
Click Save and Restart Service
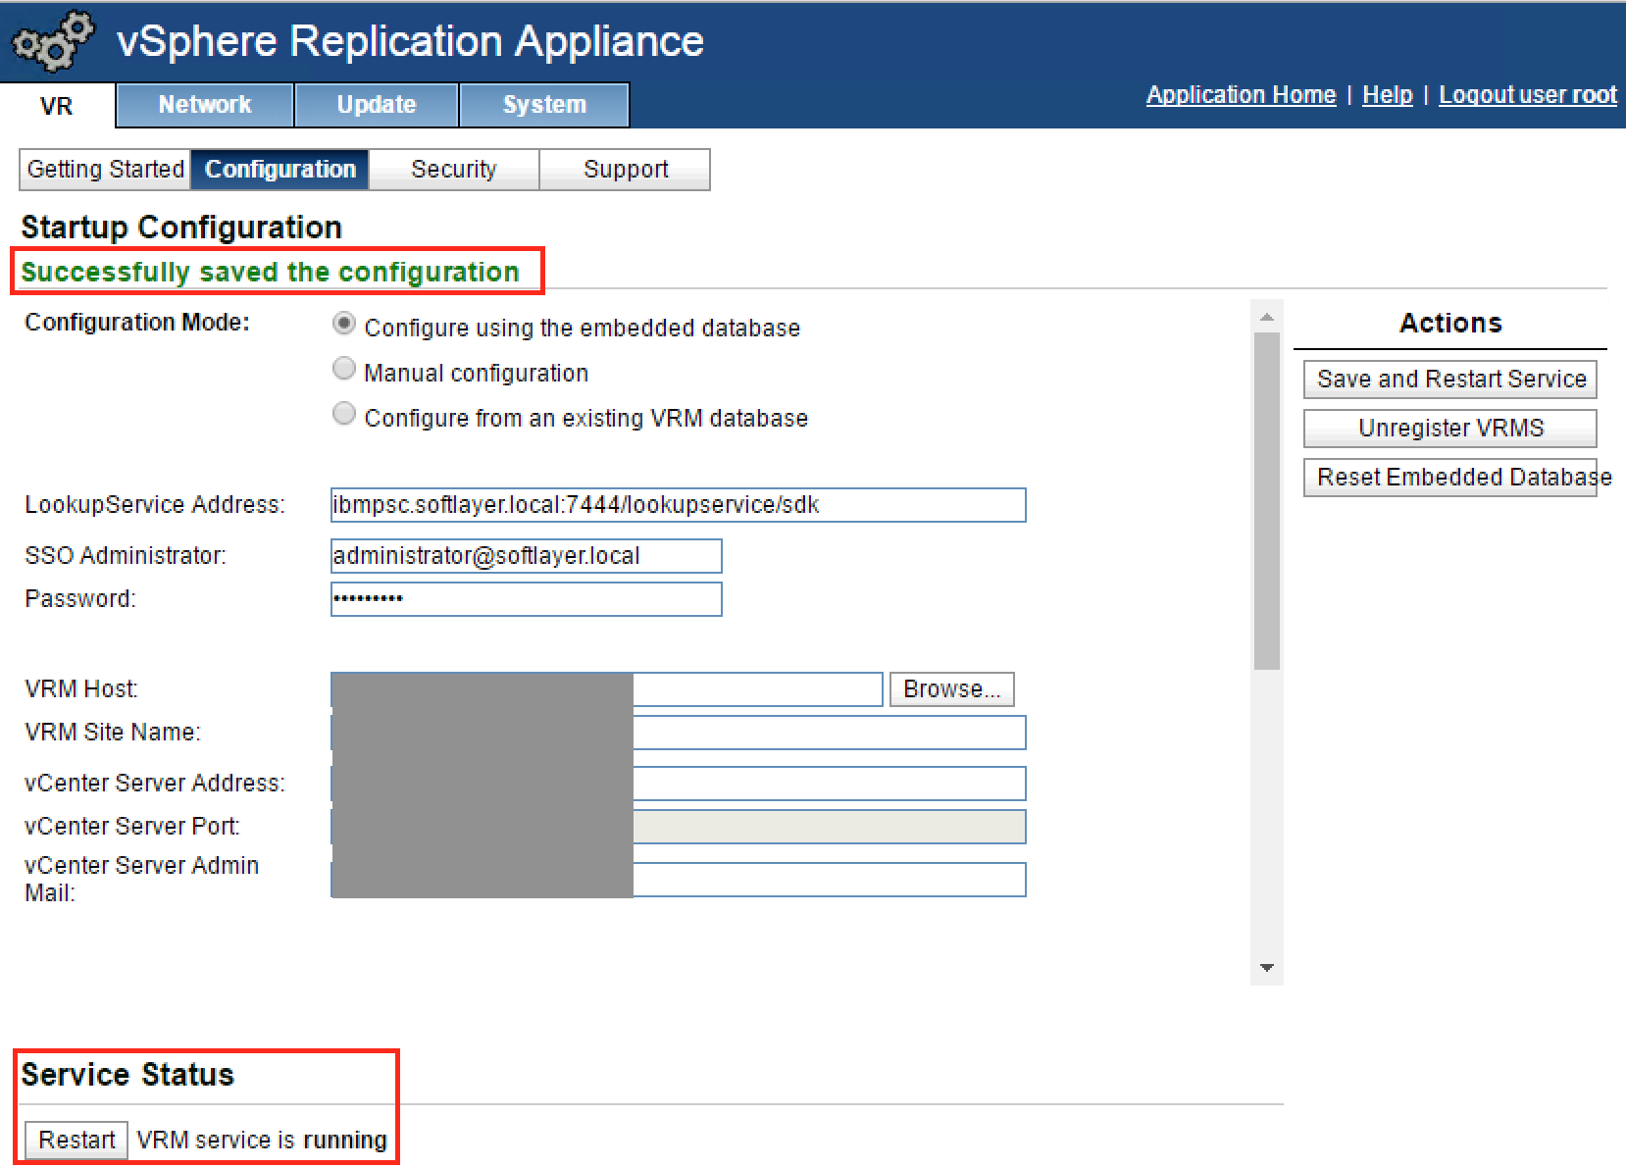1449,380
